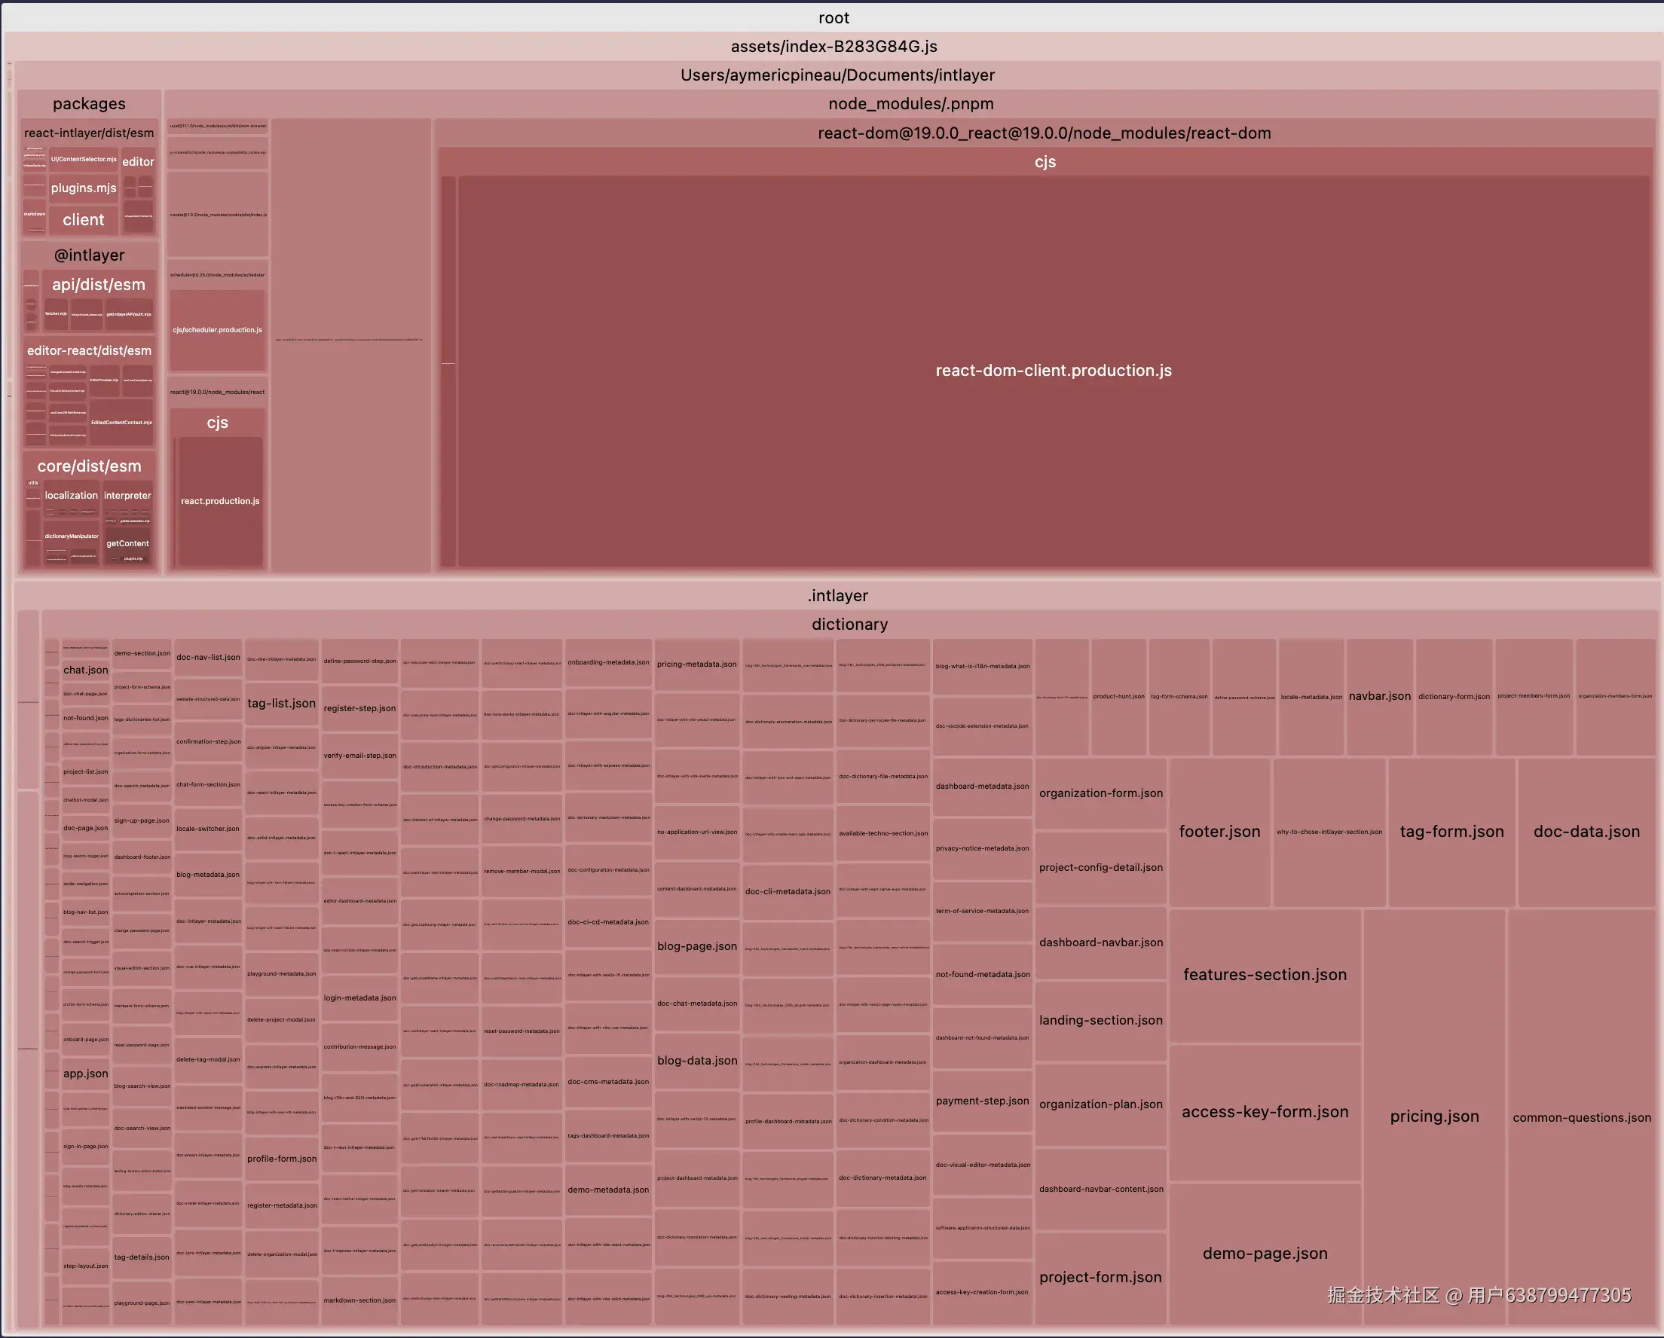Click the navbar.json tile
This screenshot has height=1338, width=1664.
pyautogui.click(x=1378, y=696)
